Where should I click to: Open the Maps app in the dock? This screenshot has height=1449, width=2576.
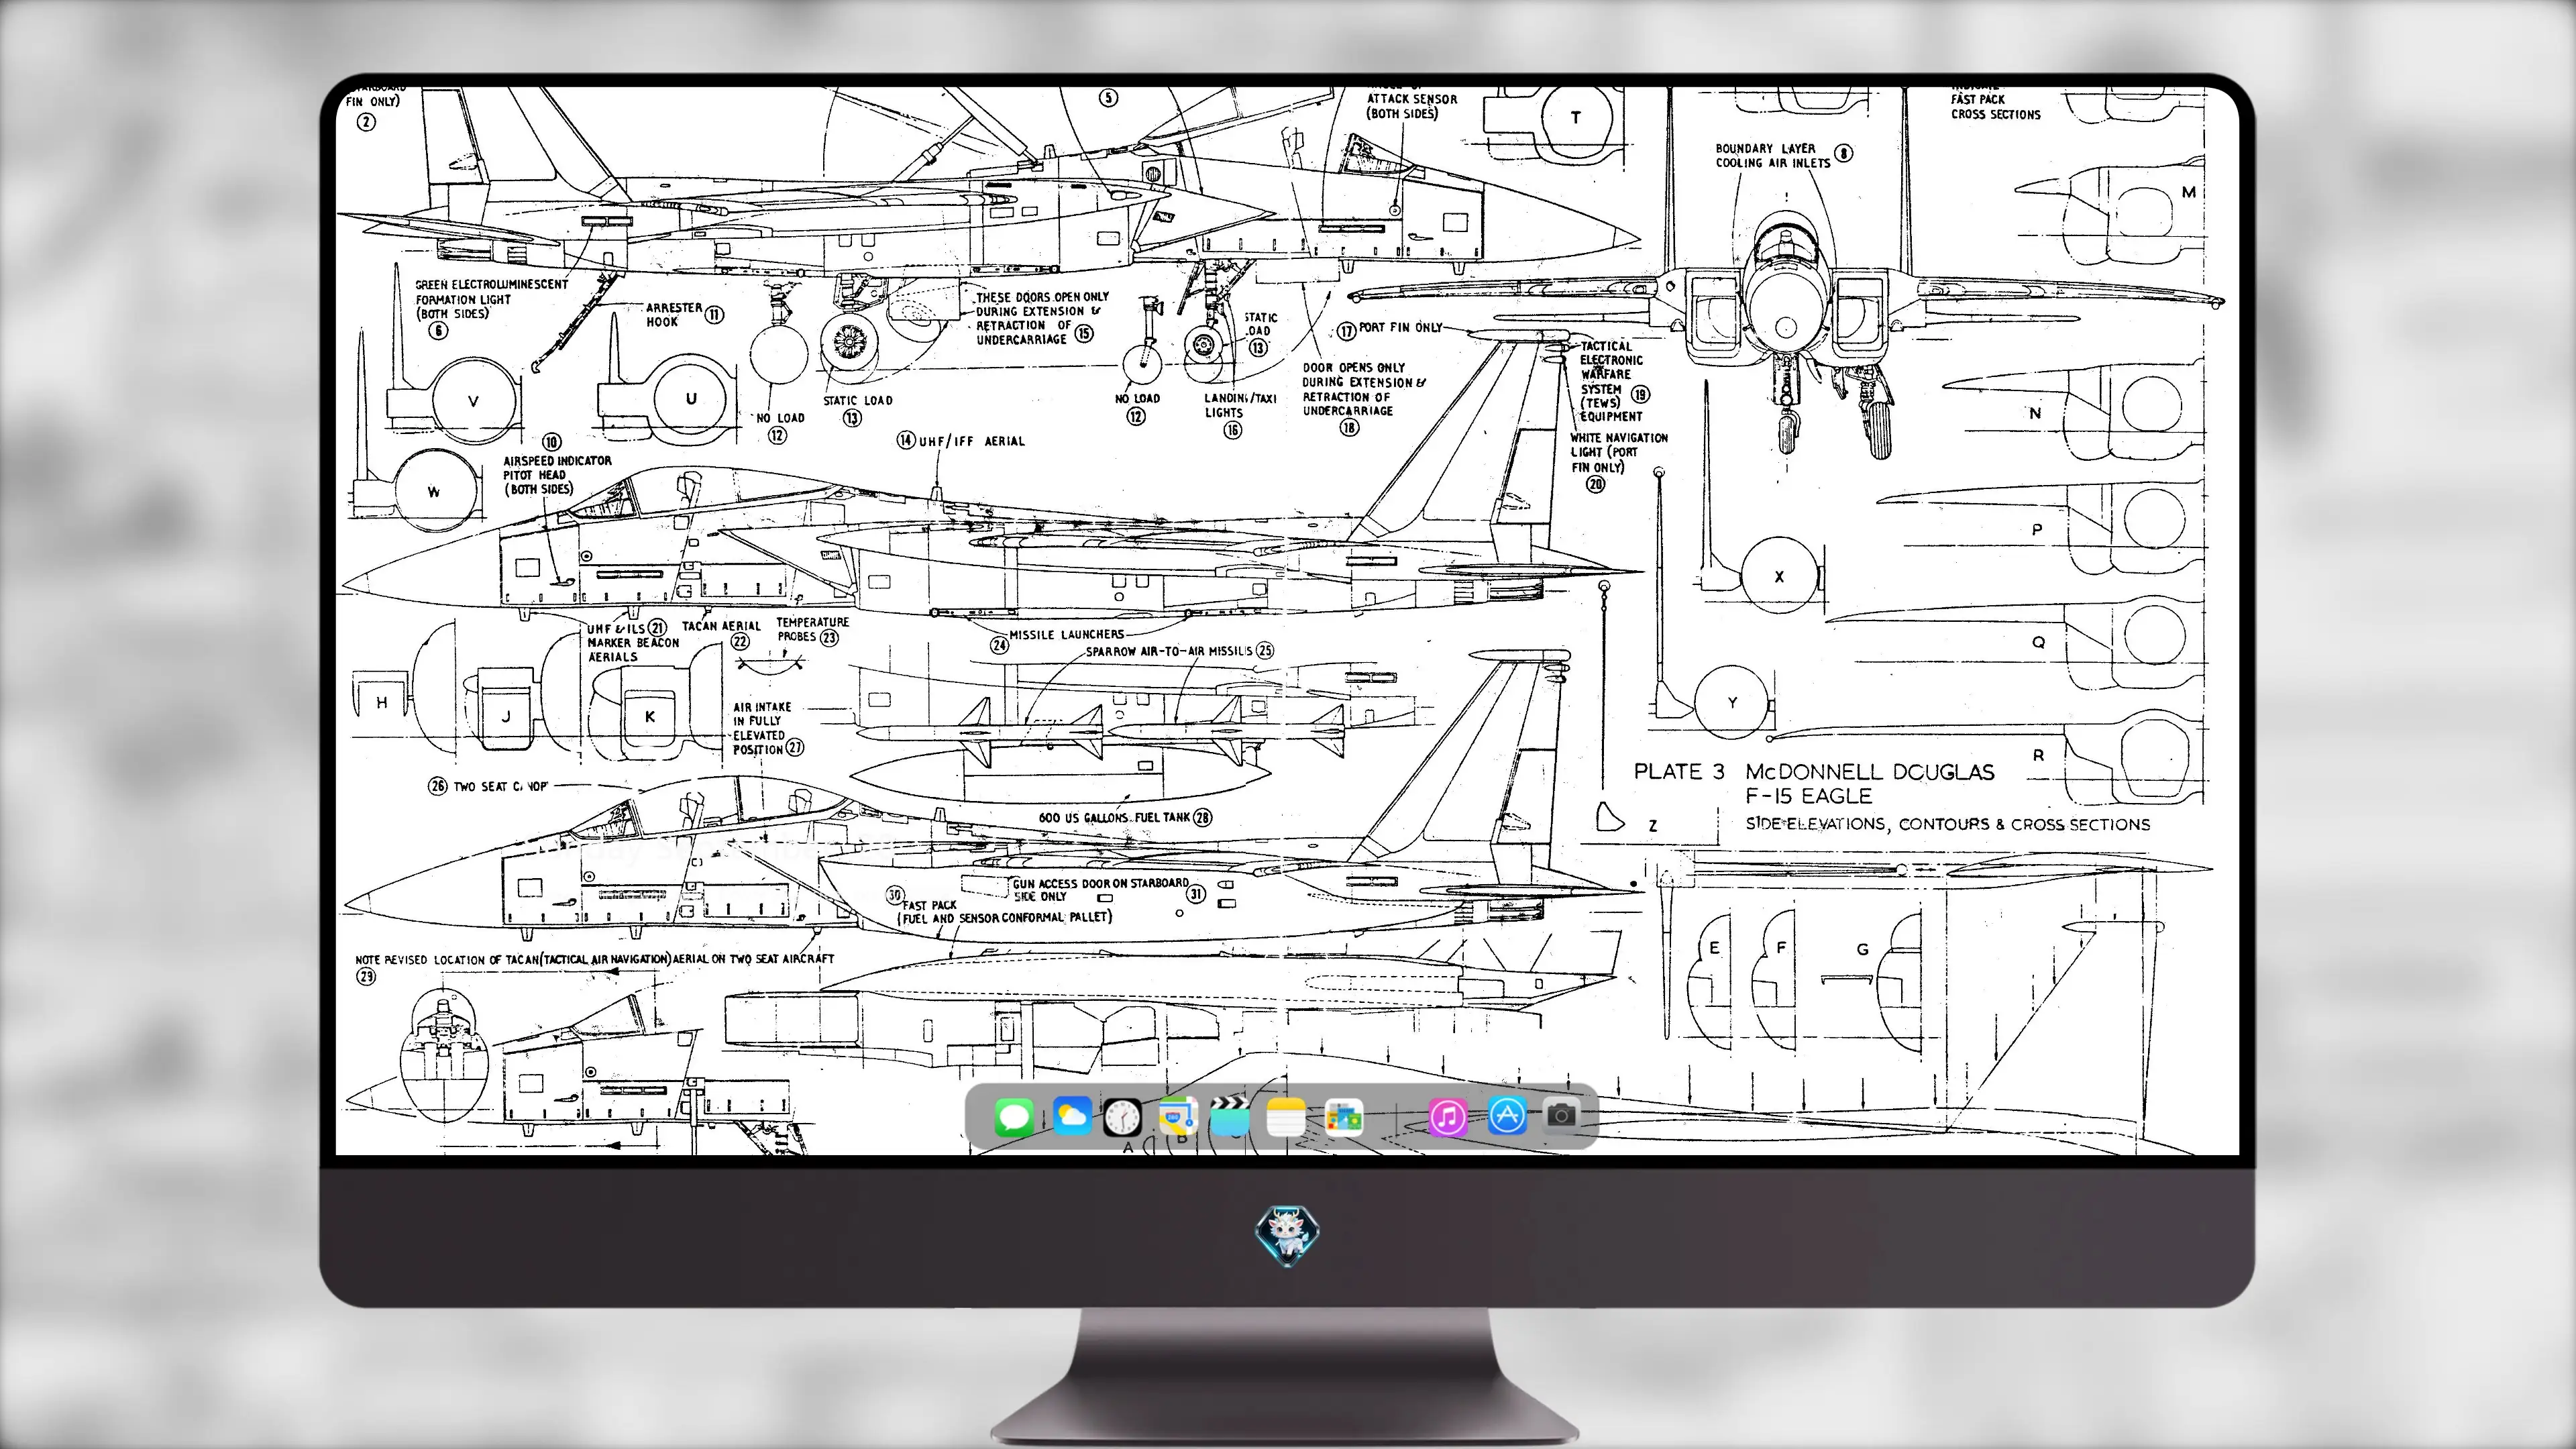[x=1178, y=1117]
